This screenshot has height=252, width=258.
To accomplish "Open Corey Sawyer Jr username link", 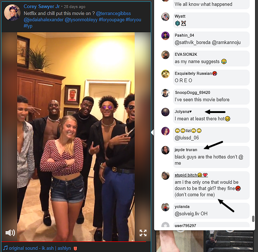I will coord(42,7).
